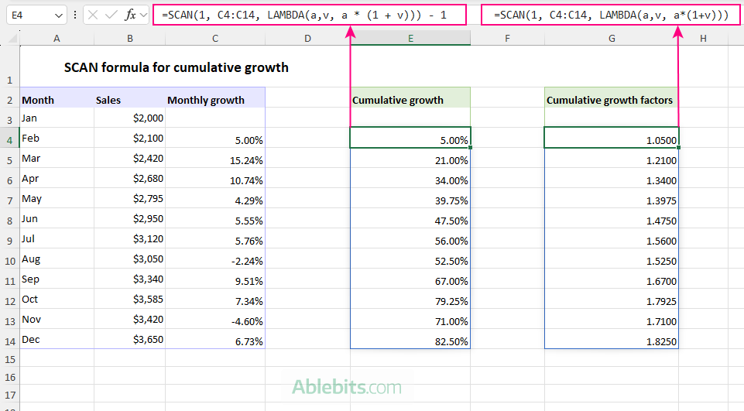Image resolution: width=744 pixels, height=411 pixels.
Task: Select the 1.8250 growth factor cell
Action: click(612, 339)
